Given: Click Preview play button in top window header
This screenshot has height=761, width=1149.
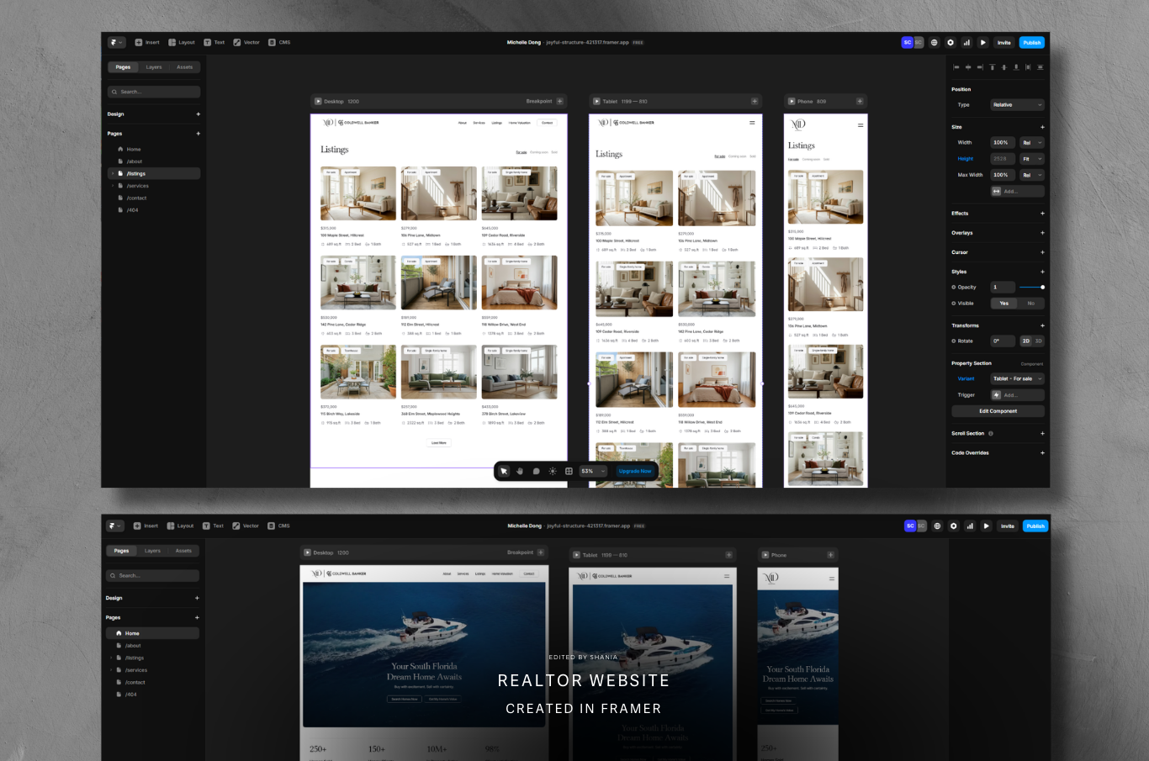Looking at the screenshot, I should click(982, 42).
